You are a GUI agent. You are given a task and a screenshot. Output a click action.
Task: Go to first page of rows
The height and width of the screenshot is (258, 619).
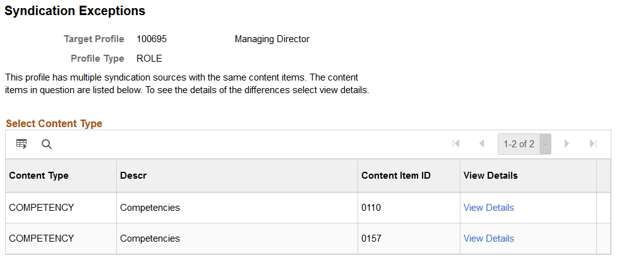coord(456,144)
